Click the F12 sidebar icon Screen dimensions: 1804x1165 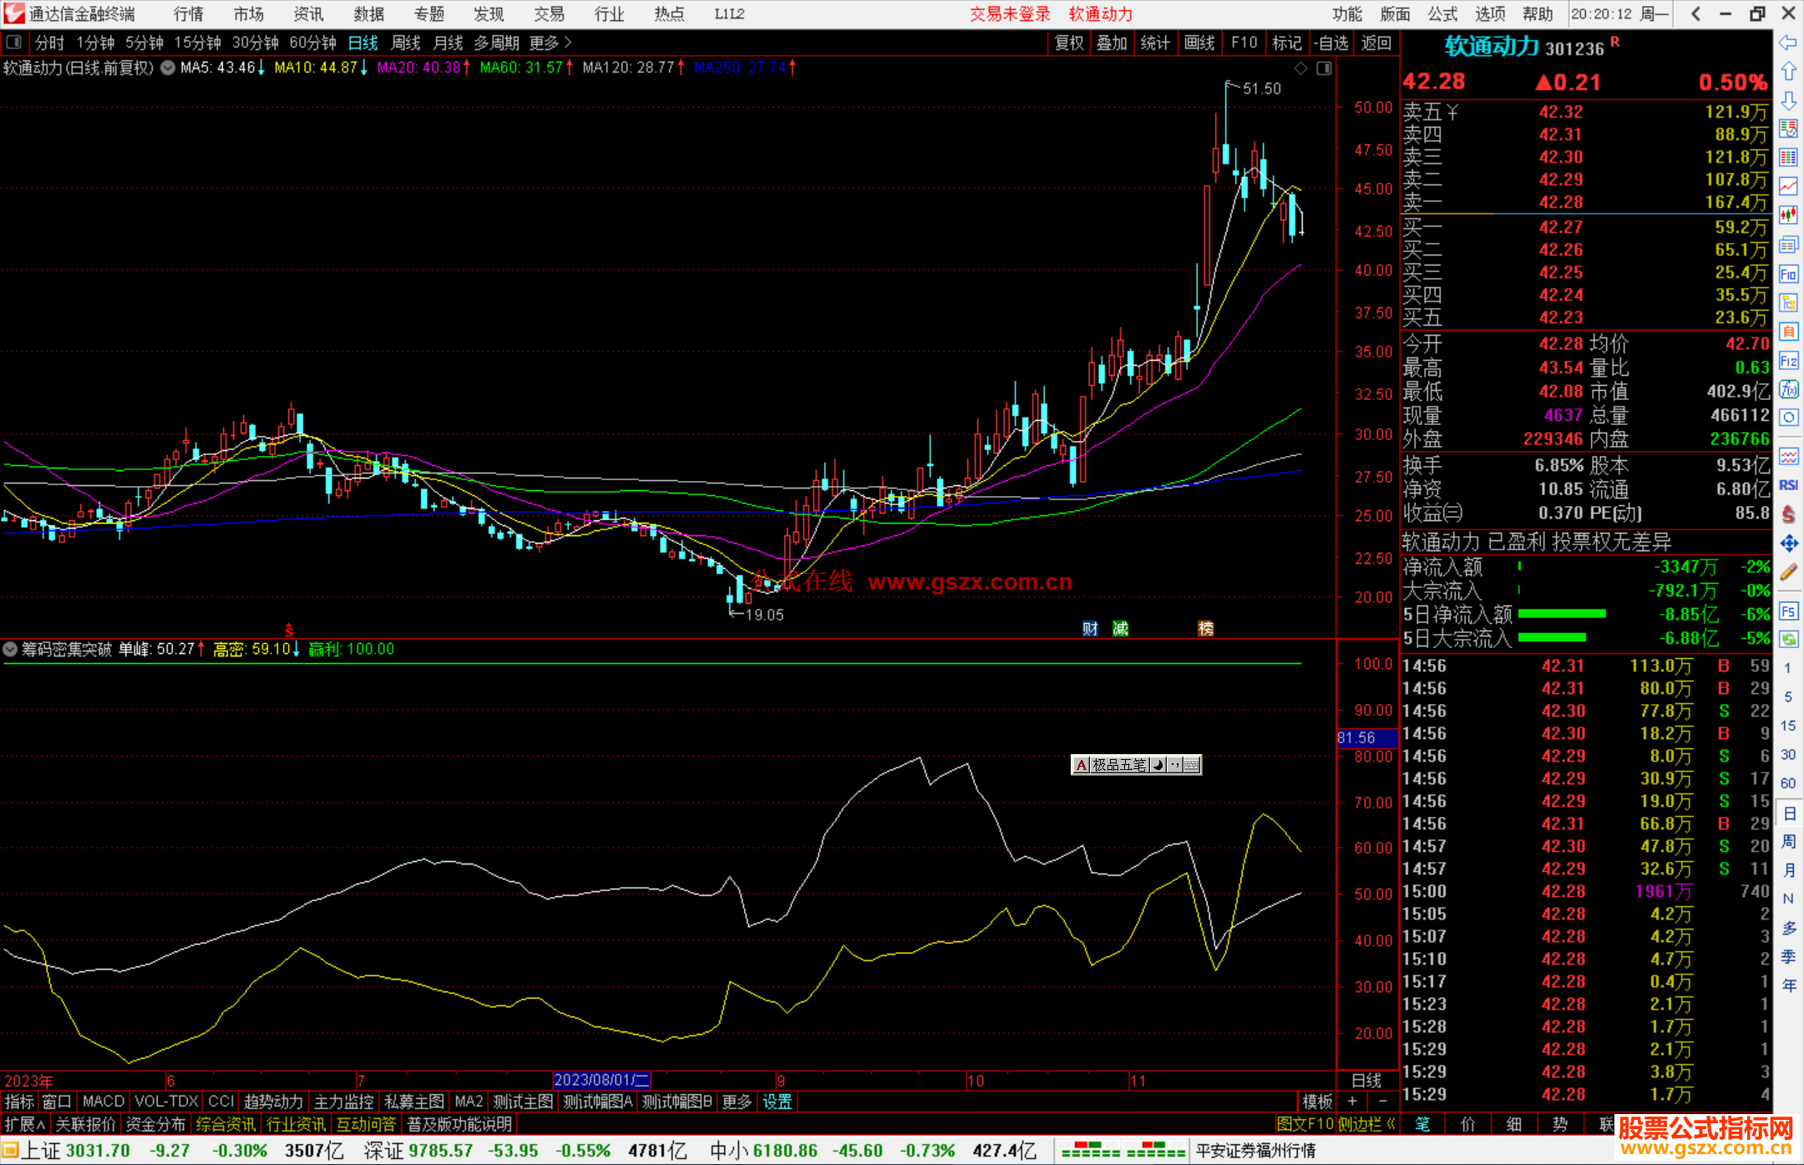pos(1788,361)
